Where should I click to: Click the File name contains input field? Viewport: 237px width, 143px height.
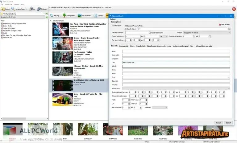pyautogui.click(x=137, y=33)
